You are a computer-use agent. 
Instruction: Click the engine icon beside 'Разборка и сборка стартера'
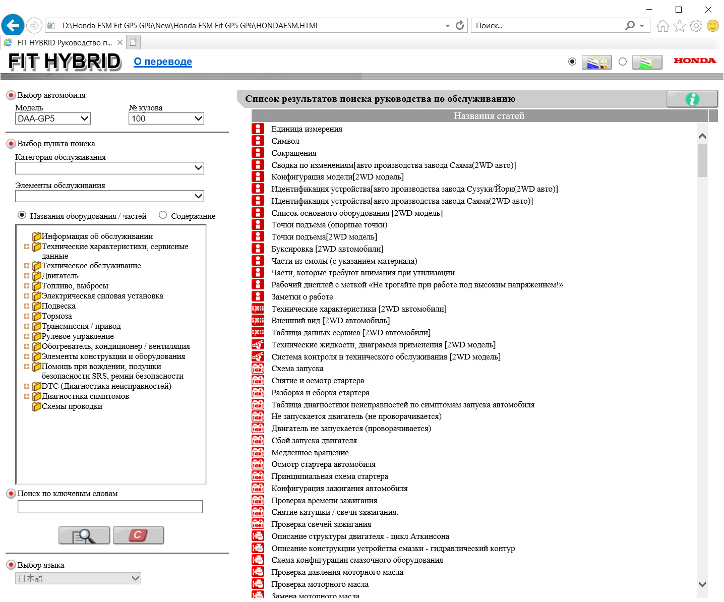click(x=258, y=392)
